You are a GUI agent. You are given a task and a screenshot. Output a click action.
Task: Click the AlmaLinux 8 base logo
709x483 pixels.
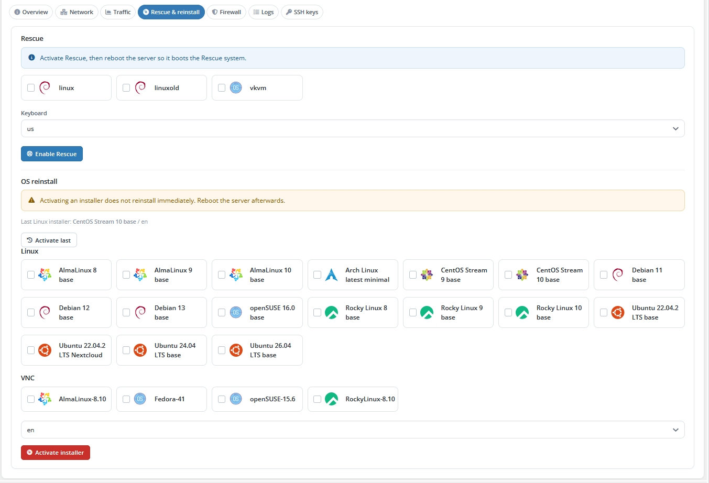(x=45, y=275)
